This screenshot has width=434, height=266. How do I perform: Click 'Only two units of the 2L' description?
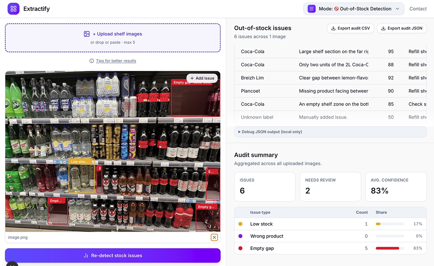tap(333, 65)
